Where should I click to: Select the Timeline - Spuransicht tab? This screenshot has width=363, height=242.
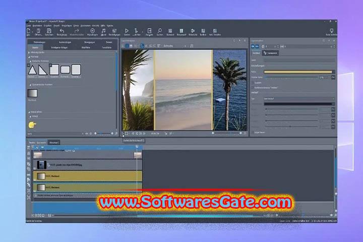pos(37,143)
